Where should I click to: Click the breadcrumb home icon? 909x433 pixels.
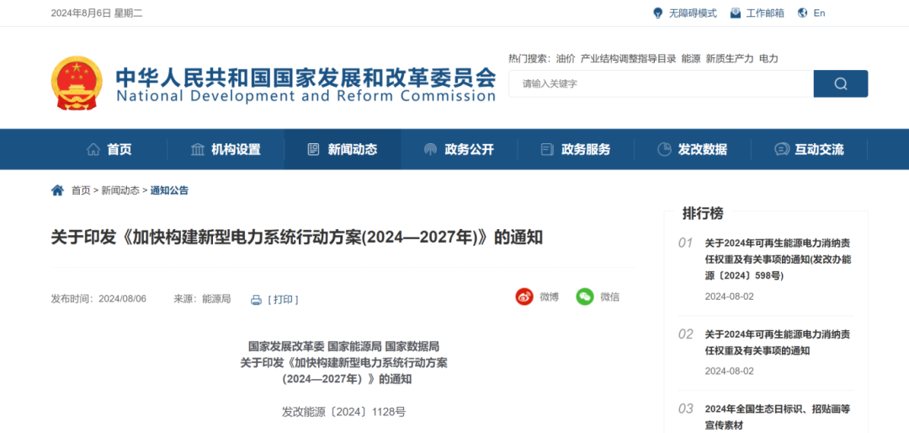(57, 190)
